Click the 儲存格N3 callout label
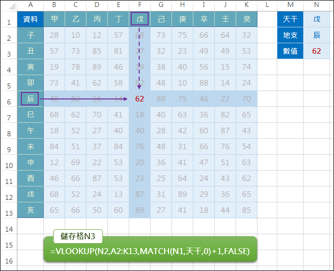This screenshot has width=334, height=271. (78, 236)
